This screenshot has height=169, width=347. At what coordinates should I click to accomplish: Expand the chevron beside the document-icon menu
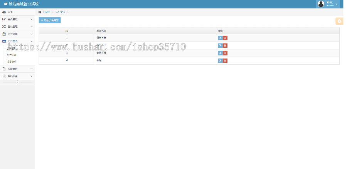pyautogui.click(x=32, y=69)
